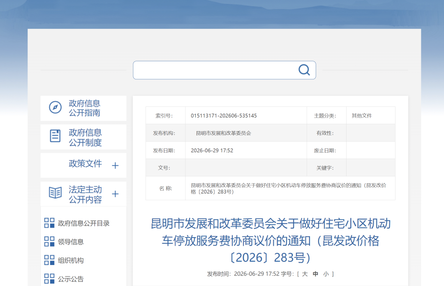
Task: Open the 法定主动公开内容 menu item
Action: point(83,194)
